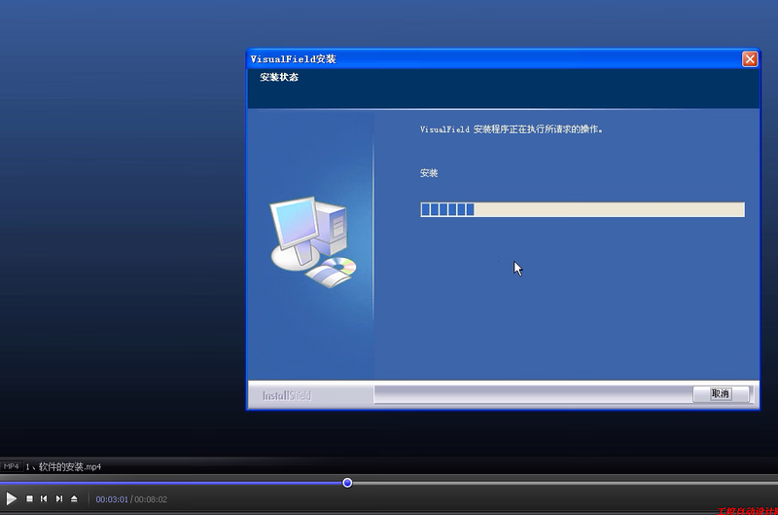Viewport: 778px width, 515px height.
Task: Click the total duration 00:08:02
Action: [x=151, y=499]
